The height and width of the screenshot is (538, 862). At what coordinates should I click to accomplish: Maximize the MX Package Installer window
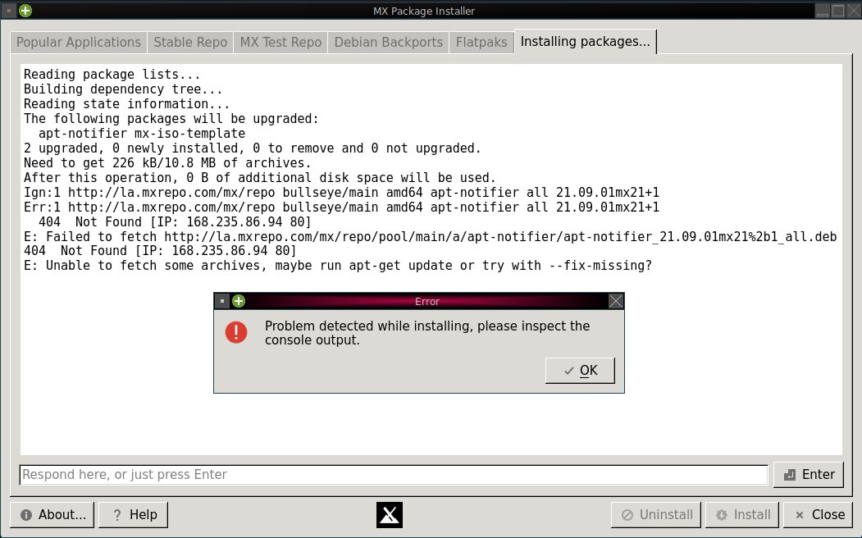[838, 11]
